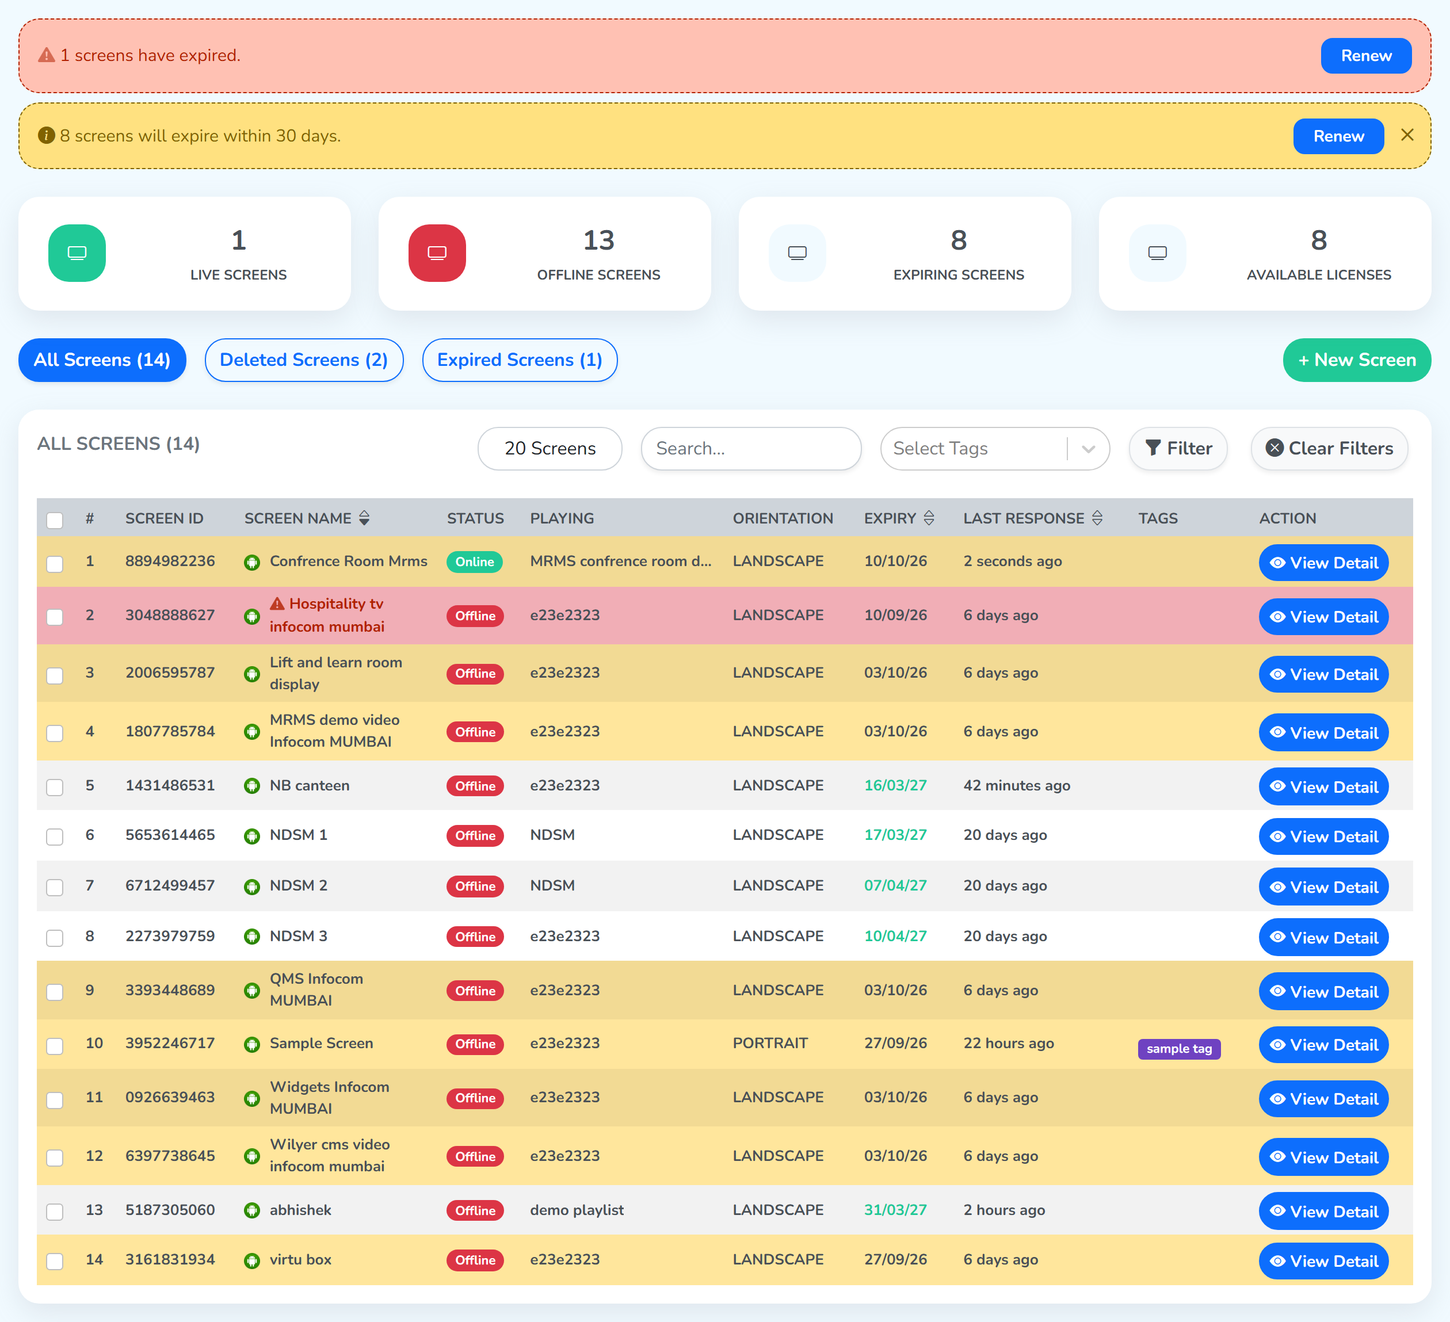The image size is (1450, 1322).
Task: Click the Android icon beside virtu box
Action: pos(252,1260)
